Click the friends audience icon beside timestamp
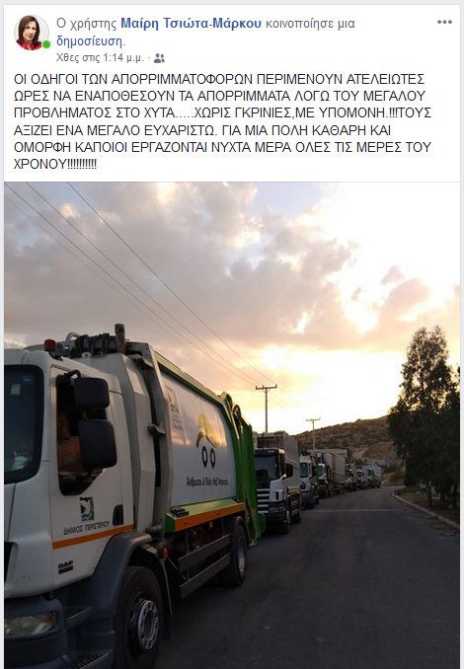Viewport: 464px width, 669px height. 159,58
